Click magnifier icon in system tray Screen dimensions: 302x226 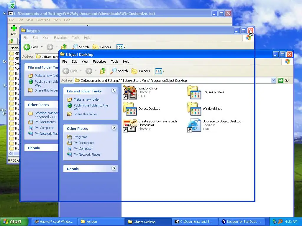[x=280, y=222]
